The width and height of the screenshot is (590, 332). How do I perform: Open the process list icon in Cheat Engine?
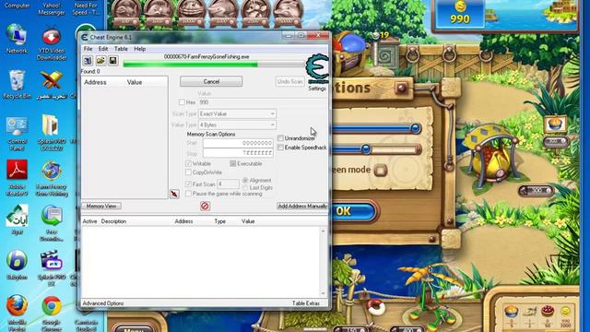(88, 61)
